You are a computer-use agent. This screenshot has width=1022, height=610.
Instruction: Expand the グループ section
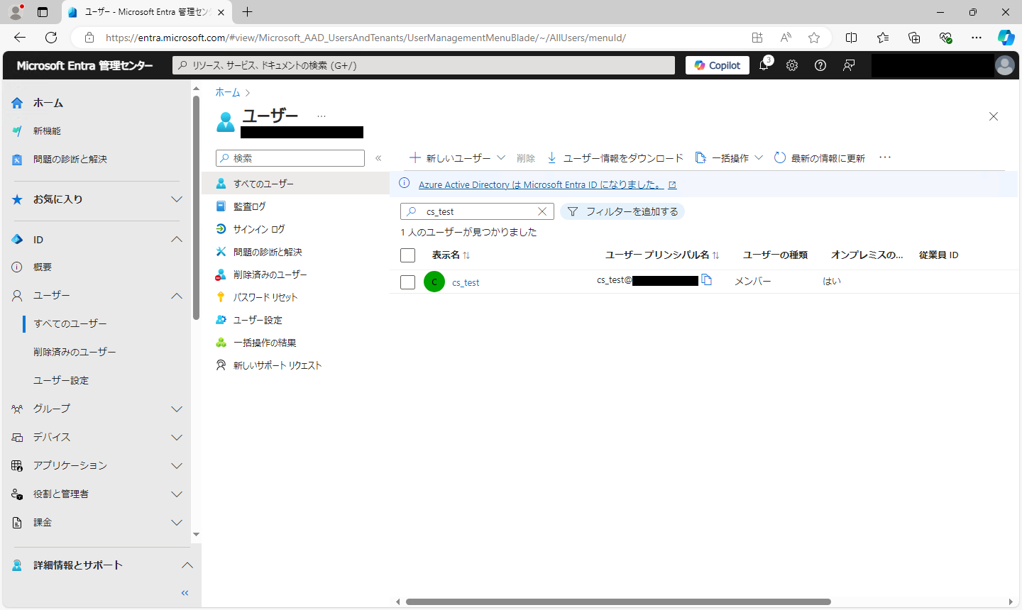coord(177,409)
